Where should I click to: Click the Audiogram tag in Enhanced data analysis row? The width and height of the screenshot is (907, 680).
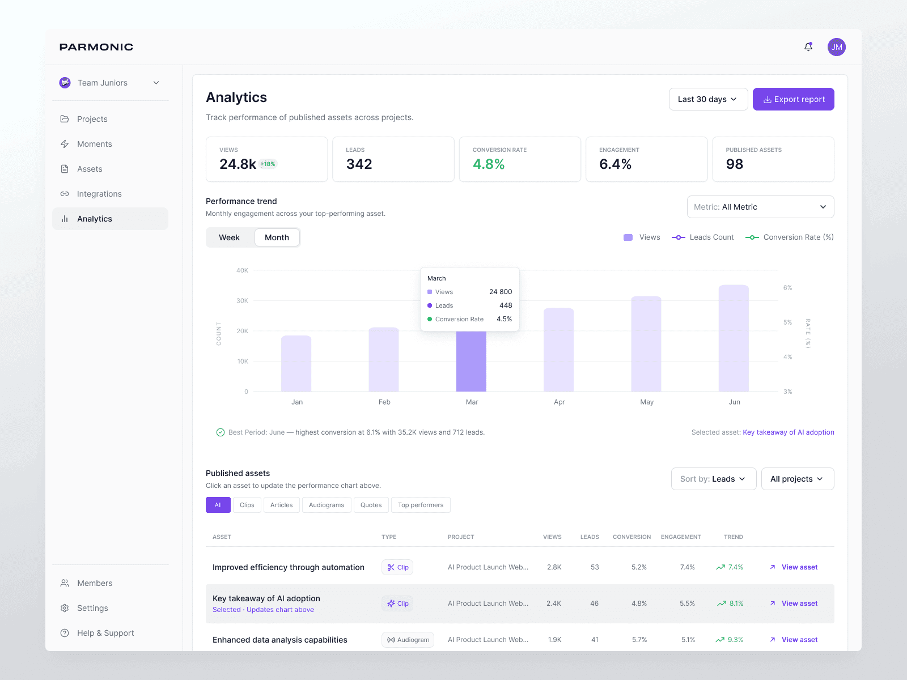408,640
